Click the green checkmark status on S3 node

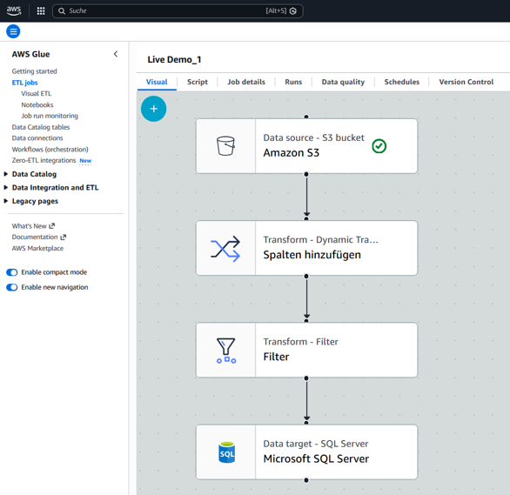379,146
